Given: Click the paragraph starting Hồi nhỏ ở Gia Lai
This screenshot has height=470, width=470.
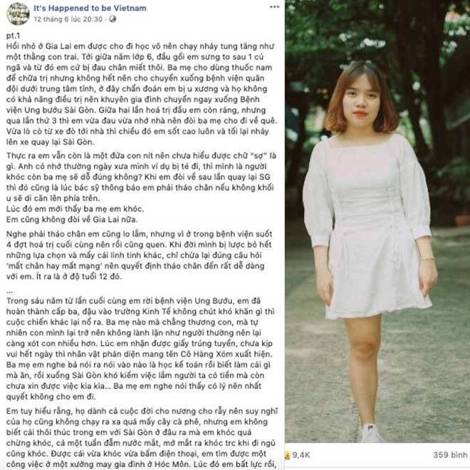Looking at the screenshot, I should pyautogui.click(x=141, y=94).
